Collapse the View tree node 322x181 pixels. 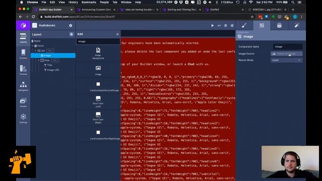click(x=39, y=60)
